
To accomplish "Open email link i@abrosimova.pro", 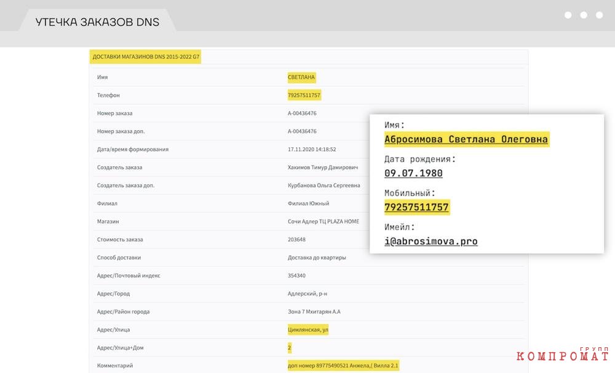I will (430, 241).
